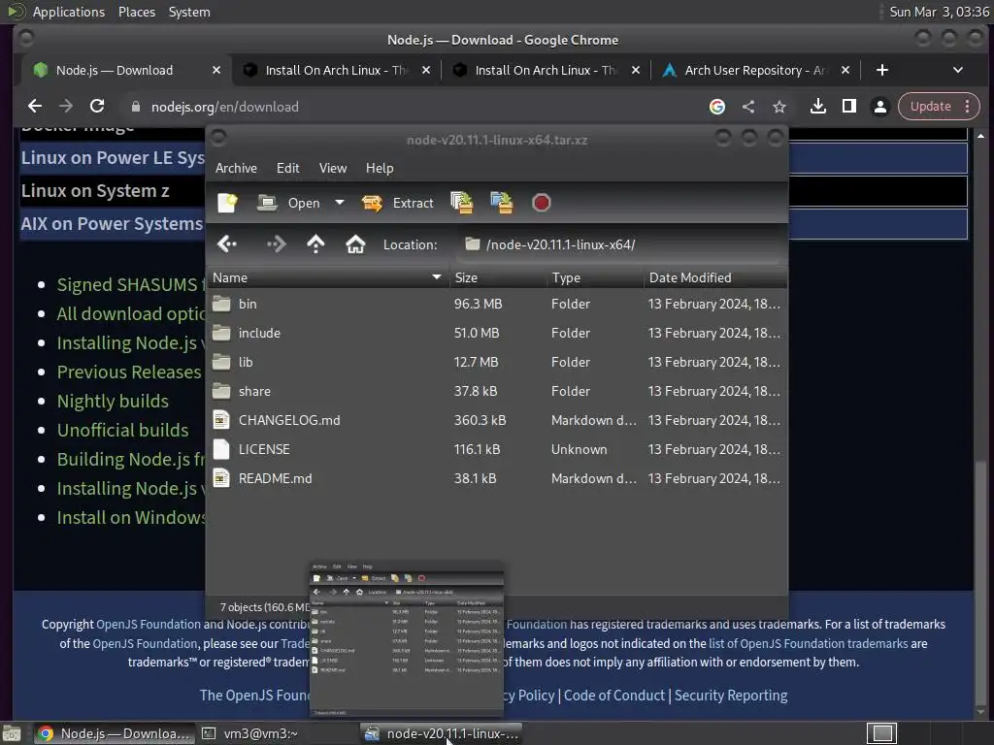Click the red Stop operation icon
Screen dimensions: 994x745
pyautogui.click(x=542, y=203)
